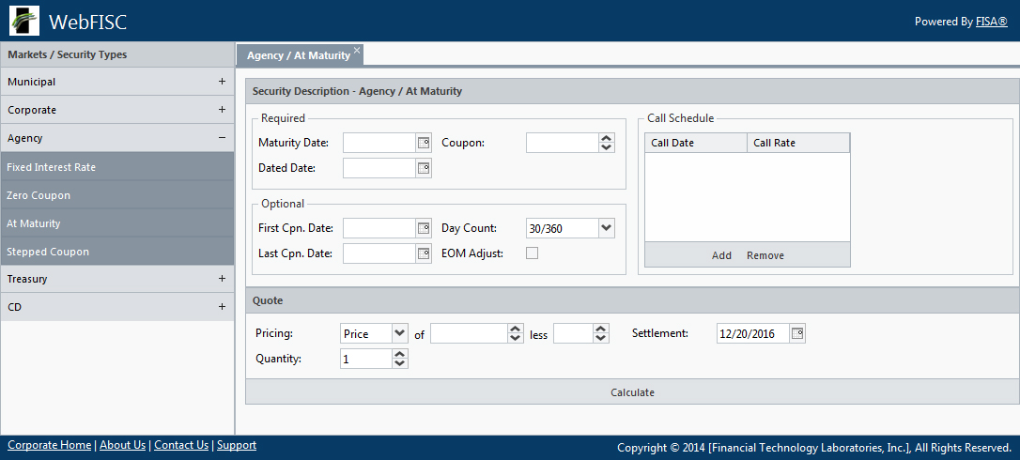Increase the Coupon value with up arrow
Screen dimensions: 1020x460
(606, 138)
